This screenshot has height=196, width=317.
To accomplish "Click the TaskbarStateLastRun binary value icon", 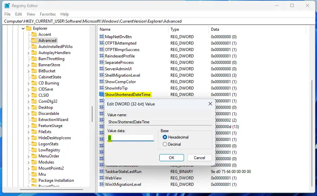I will pyautogui.click(x=102, y=172).
